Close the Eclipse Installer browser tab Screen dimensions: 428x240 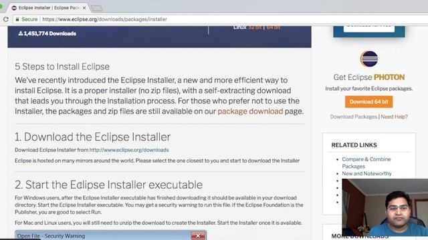point(84,8)
